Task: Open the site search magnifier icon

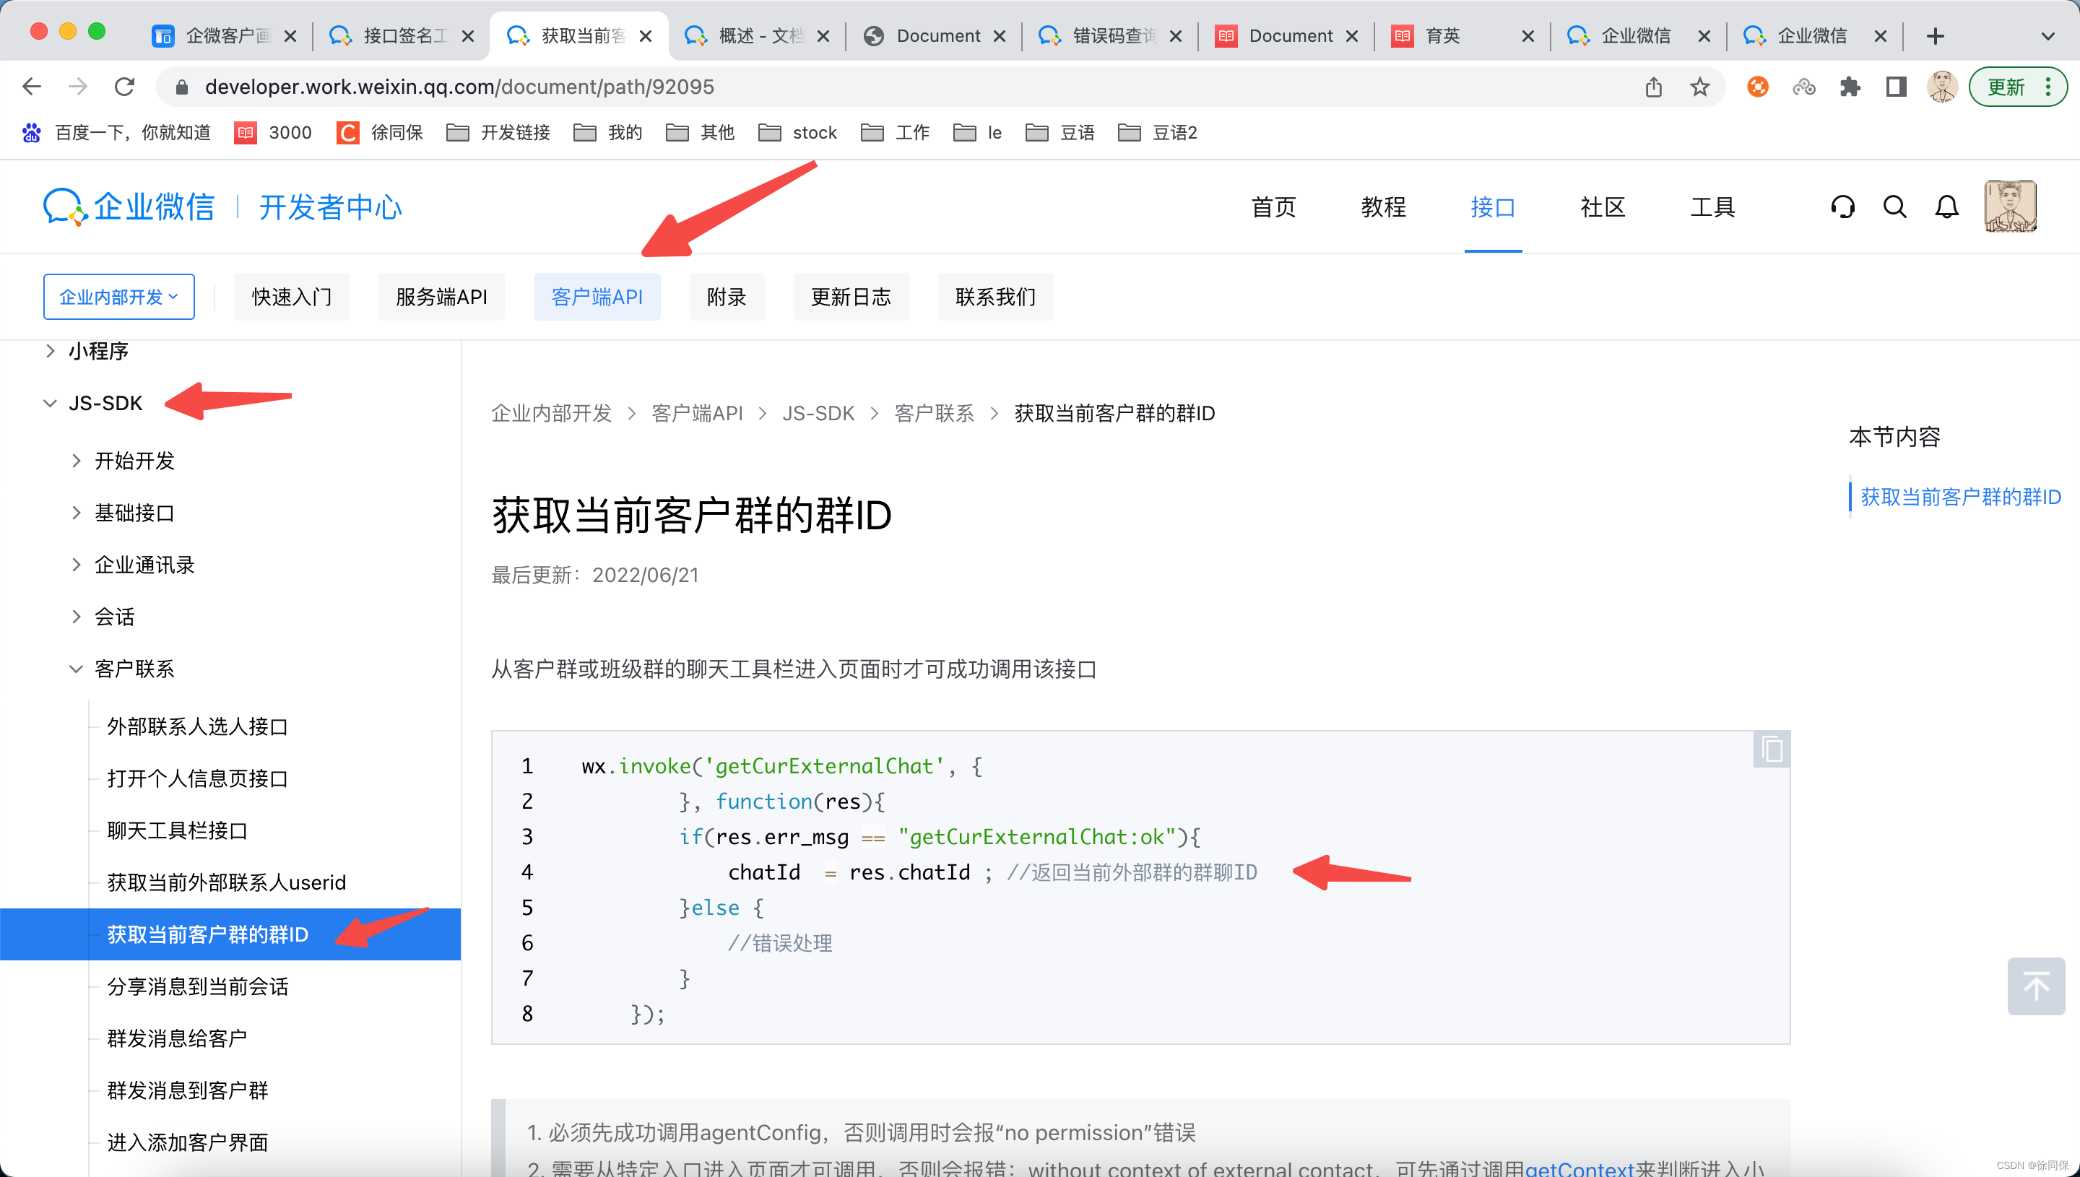Action: tap(1895, 207)
